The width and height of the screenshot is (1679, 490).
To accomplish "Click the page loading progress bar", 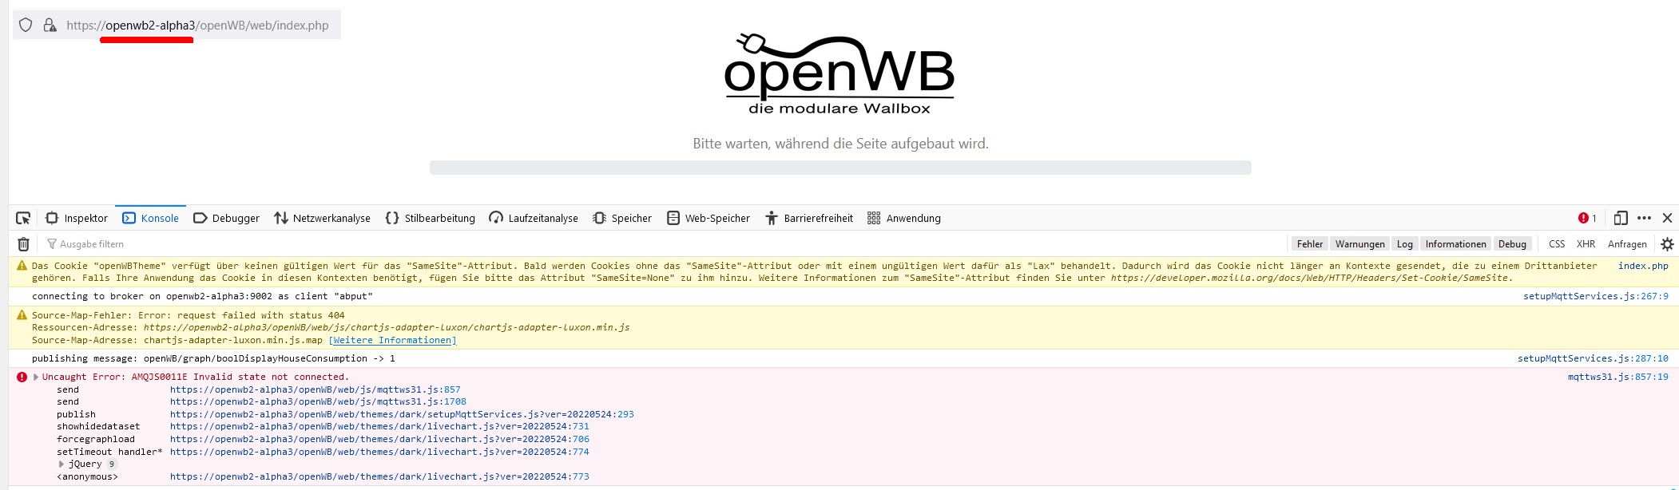I will (x=840, y=168).
